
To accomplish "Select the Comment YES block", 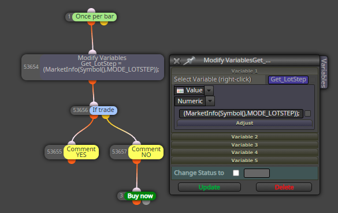I will point(81,152).
